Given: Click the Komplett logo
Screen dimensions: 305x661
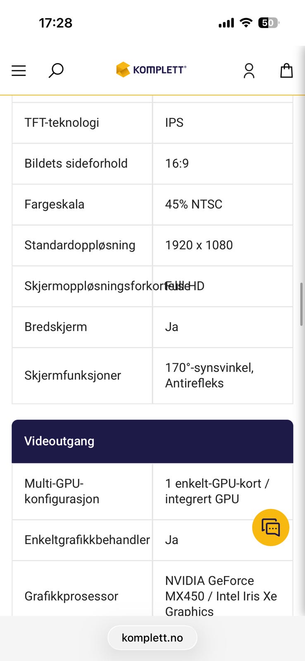Looking at the screenshot, I should [151, 70].
